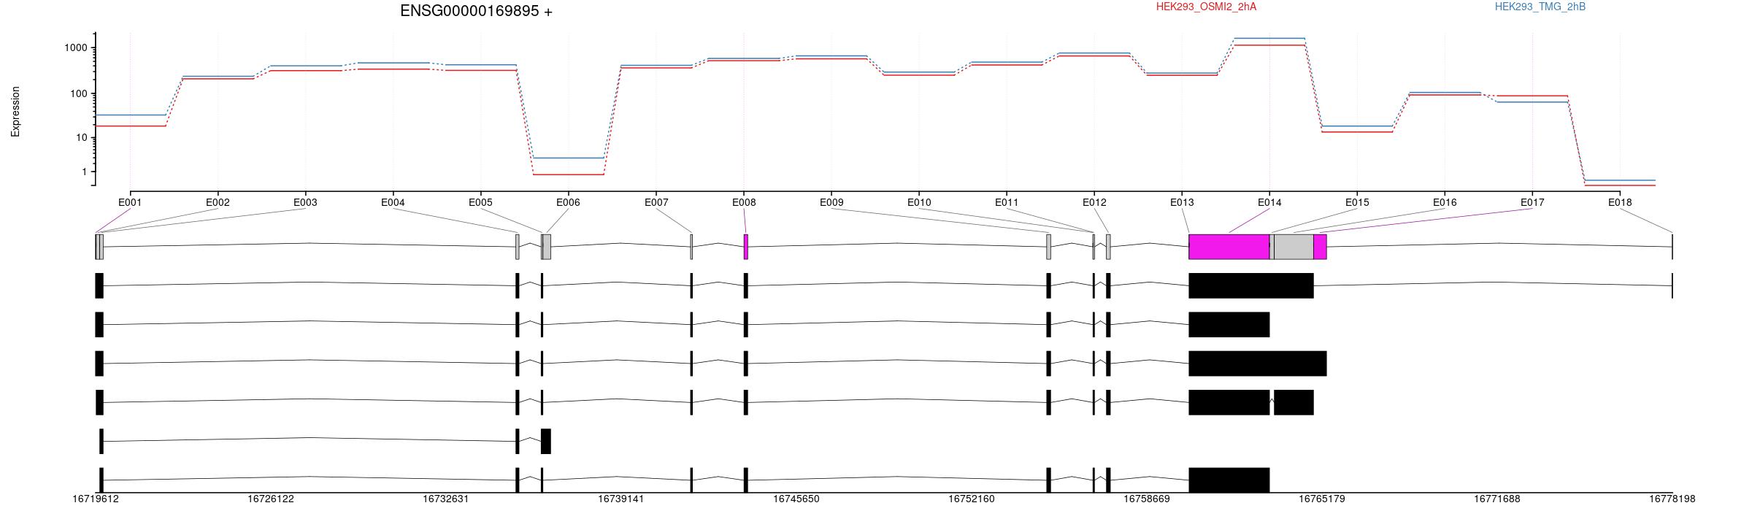The image size is (1752, 511).
Task: Click the blue expression segment above E014
Action: 1269,38
